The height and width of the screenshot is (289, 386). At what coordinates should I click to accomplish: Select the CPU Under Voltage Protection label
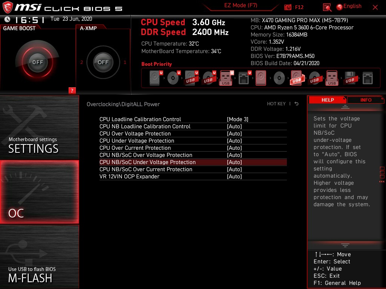[x=137, y=141]
